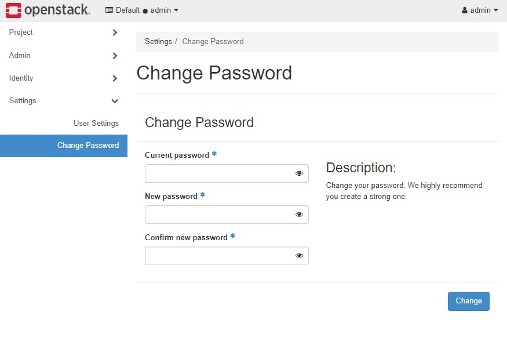507x362 pixels.
Task: Open the Default admin project dropdown
Action: (142, 10)
